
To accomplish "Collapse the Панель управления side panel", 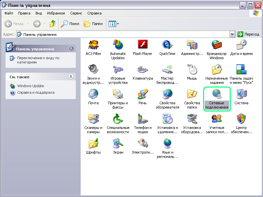I will tap(71, 49).
